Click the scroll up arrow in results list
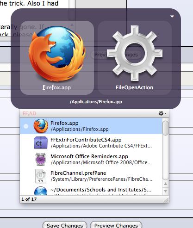This screenshot has height=228, width=193. click(x=166, y=184)
